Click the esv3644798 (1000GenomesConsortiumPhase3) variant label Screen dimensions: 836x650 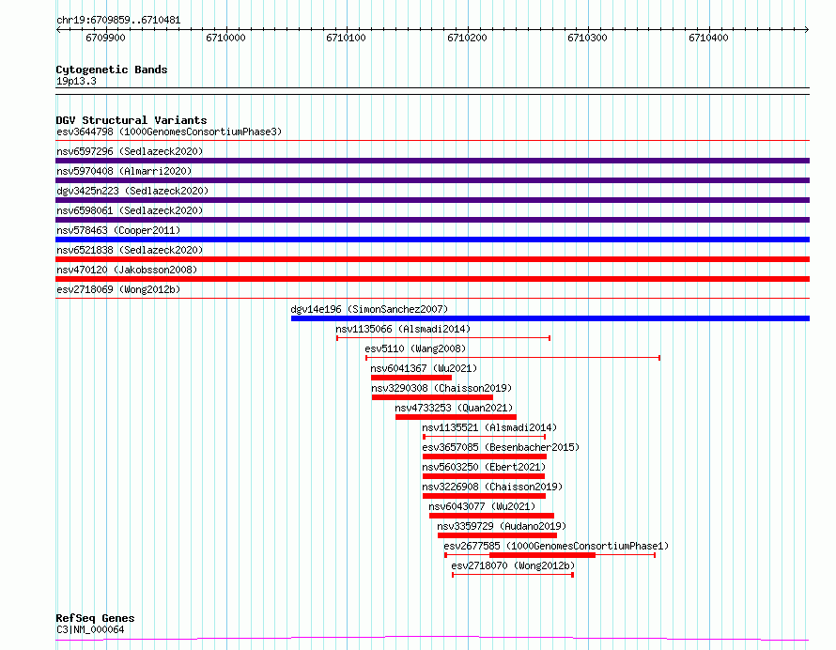click(169, 132)
